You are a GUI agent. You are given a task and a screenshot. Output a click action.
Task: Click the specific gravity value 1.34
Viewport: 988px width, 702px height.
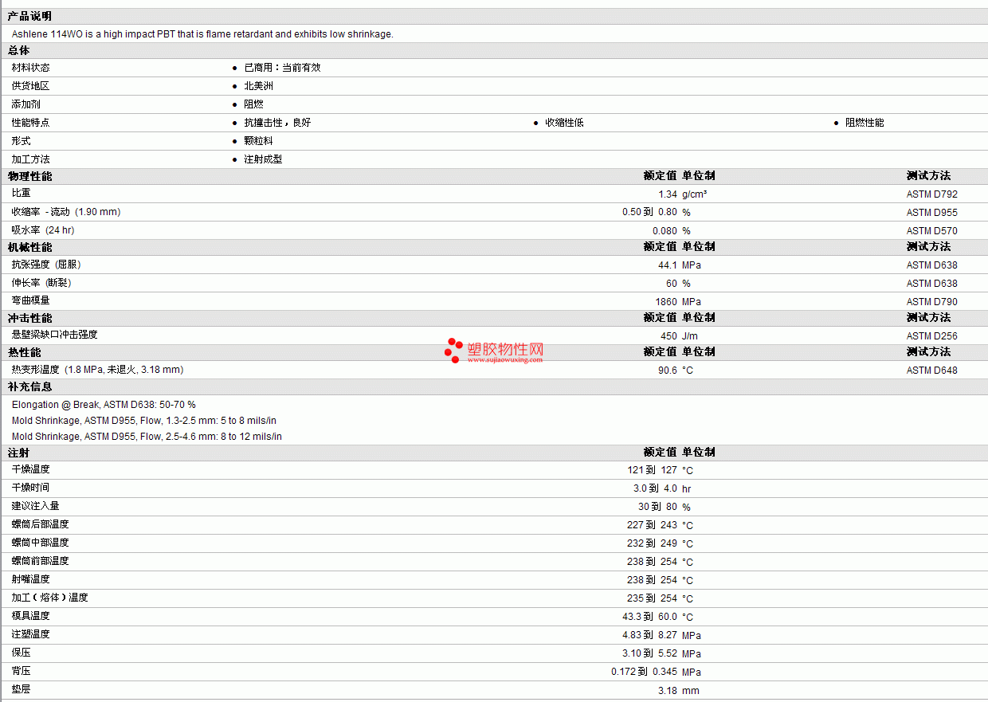668,194
